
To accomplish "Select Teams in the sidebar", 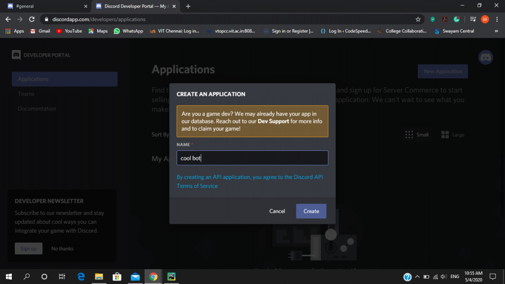I will point(26,94).
